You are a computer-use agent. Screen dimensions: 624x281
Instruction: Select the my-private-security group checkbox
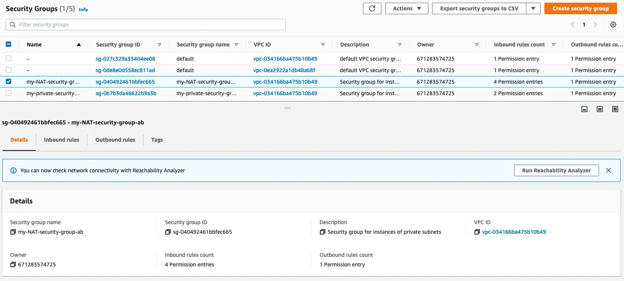(8, 93)
